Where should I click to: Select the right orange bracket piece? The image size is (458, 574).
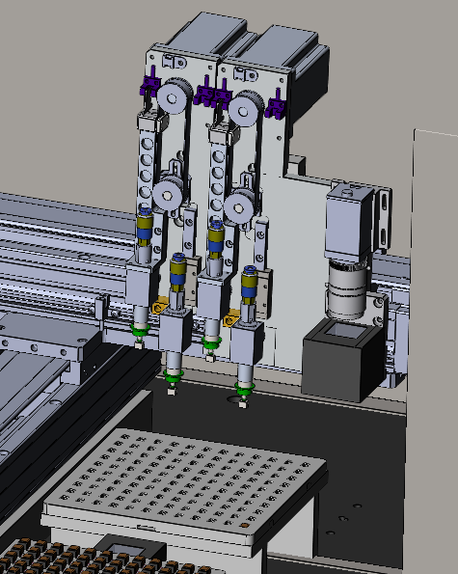pos(230,317)
